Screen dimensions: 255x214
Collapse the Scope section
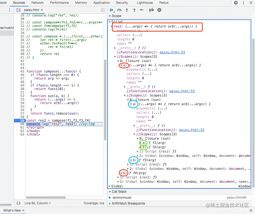110,16
